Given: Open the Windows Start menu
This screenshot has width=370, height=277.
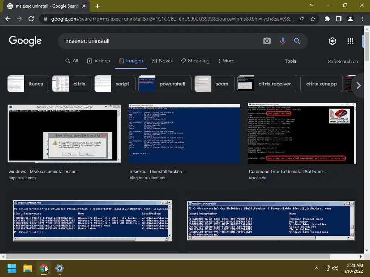Looking at the screenshot, I should click(x=12, y=268).
